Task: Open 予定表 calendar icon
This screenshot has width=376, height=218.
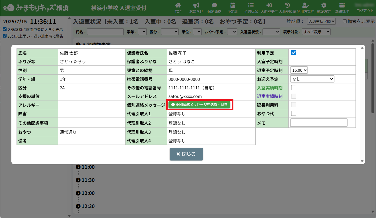Action: tap(233, 5)
